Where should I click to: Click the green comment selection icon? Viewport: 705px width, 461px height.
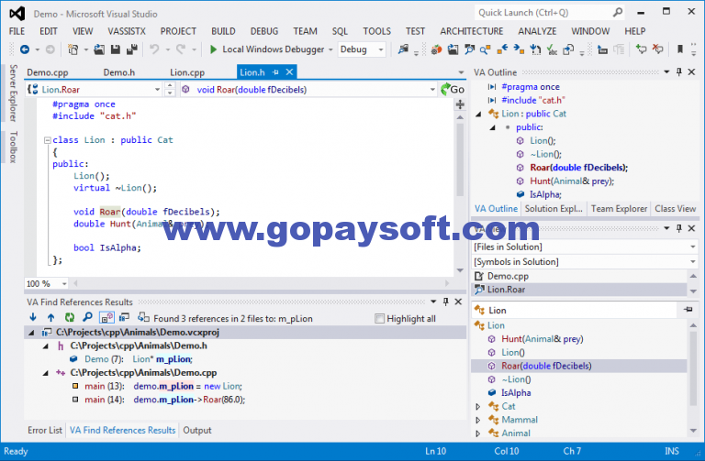[x=641, y=49]
